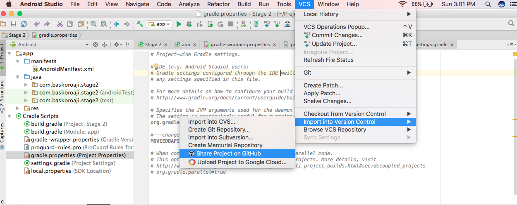The width and height of the screenshot is (517, 205).
Task: Click the Run with Coverage icon
Action: (200, 24)
